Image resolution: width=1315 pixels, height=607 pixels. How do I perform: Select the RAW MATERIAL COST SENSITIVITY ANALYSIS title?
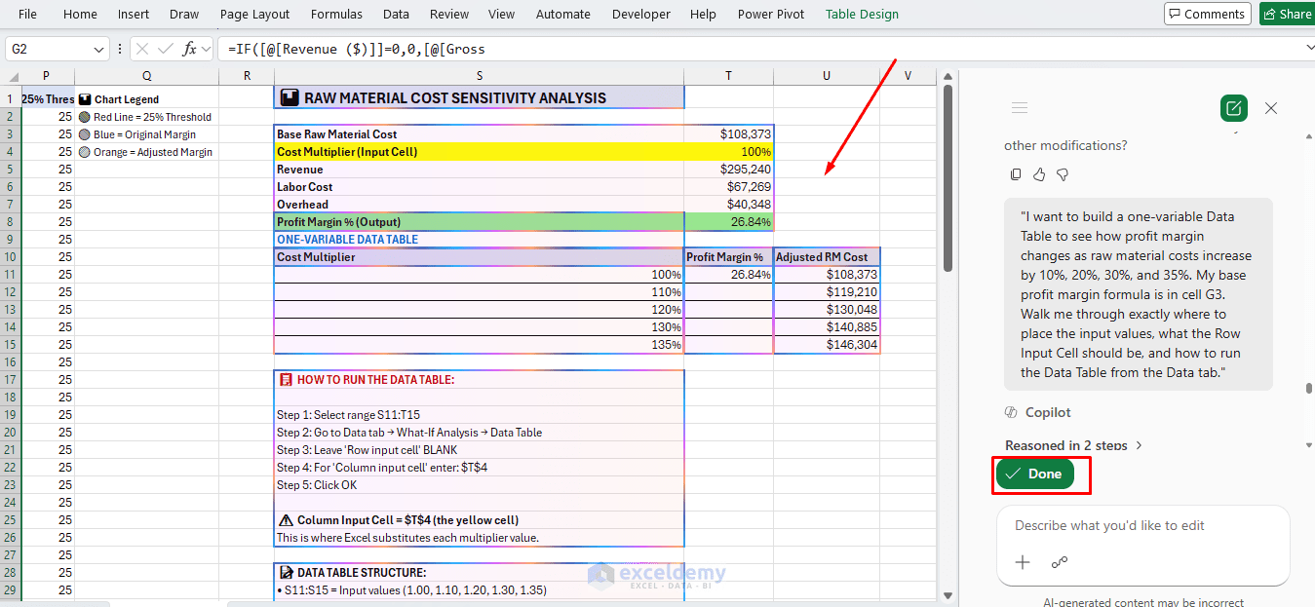pos(480,97)
